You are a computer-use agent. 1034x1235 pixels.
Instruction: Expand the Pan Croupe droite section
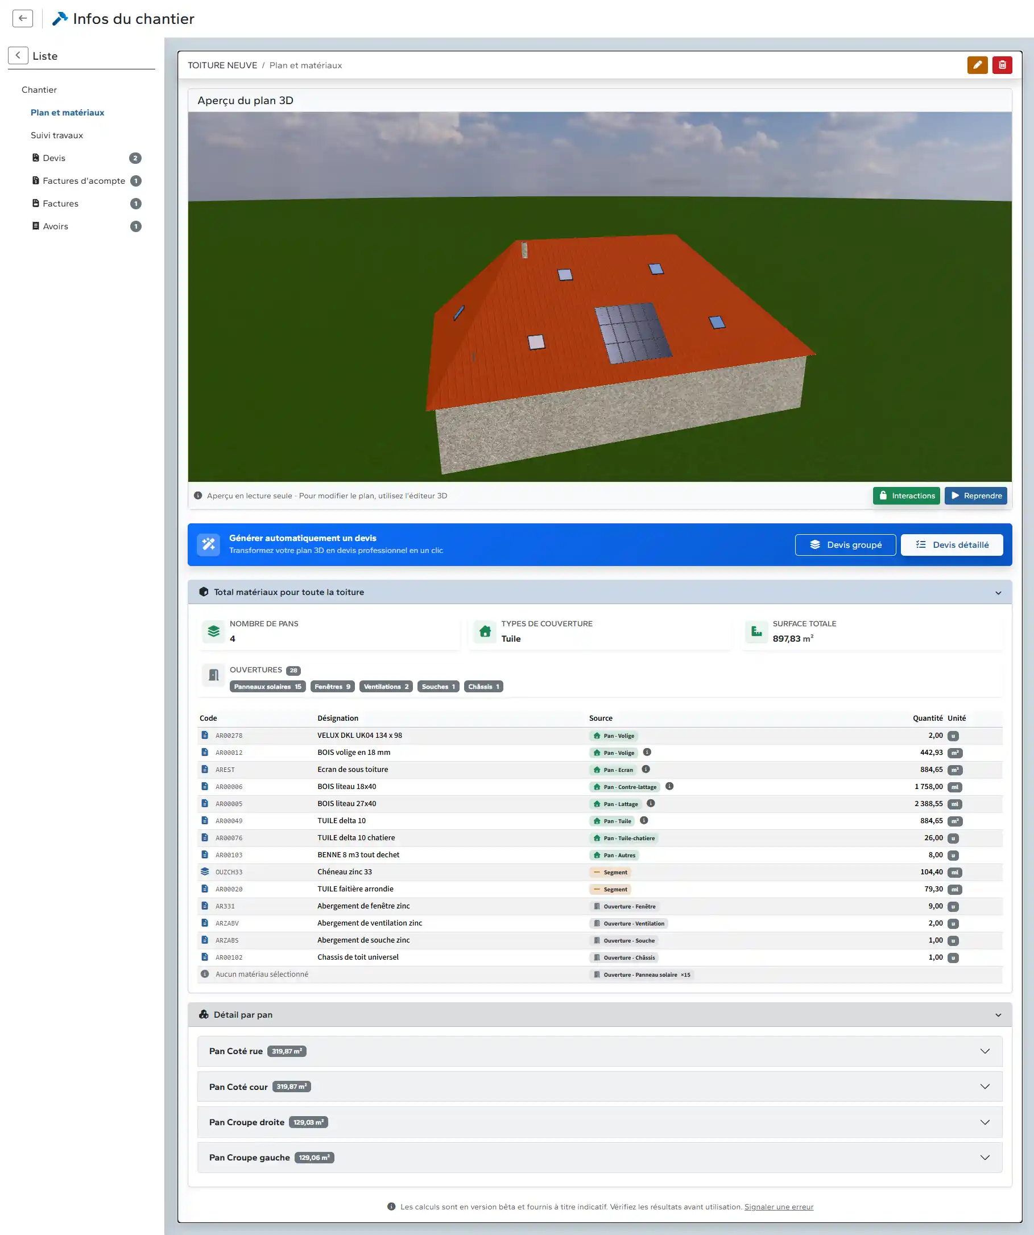click(x=985, y=1122)
